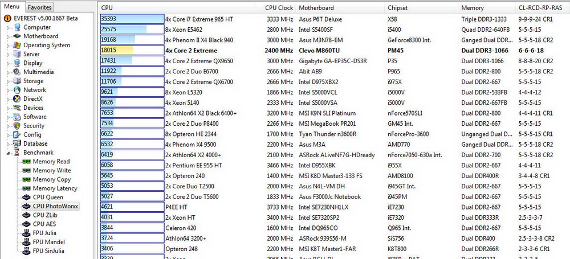Expand the Network tree node

coord(8,90)
